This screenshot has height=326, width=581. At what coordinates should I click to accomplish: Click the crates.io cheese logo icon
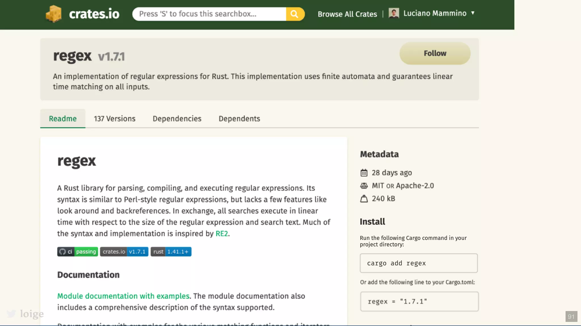(54, 14)
